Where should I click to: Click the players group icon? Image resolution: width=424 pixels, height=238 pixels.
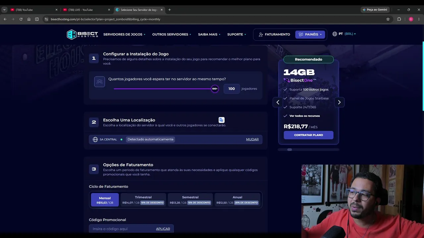pyautogui.click(x=100, y=82)
